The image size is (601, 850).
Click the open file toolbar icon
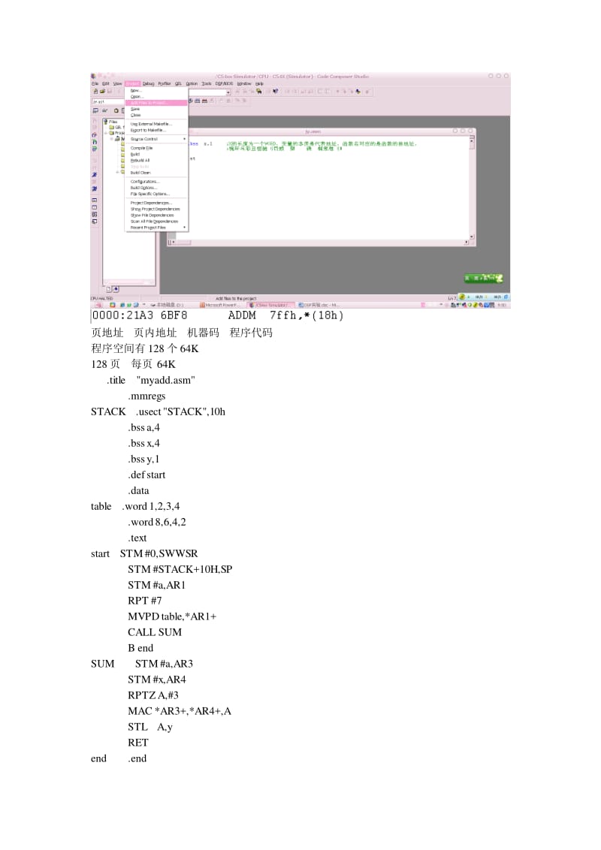coord(102,92)
